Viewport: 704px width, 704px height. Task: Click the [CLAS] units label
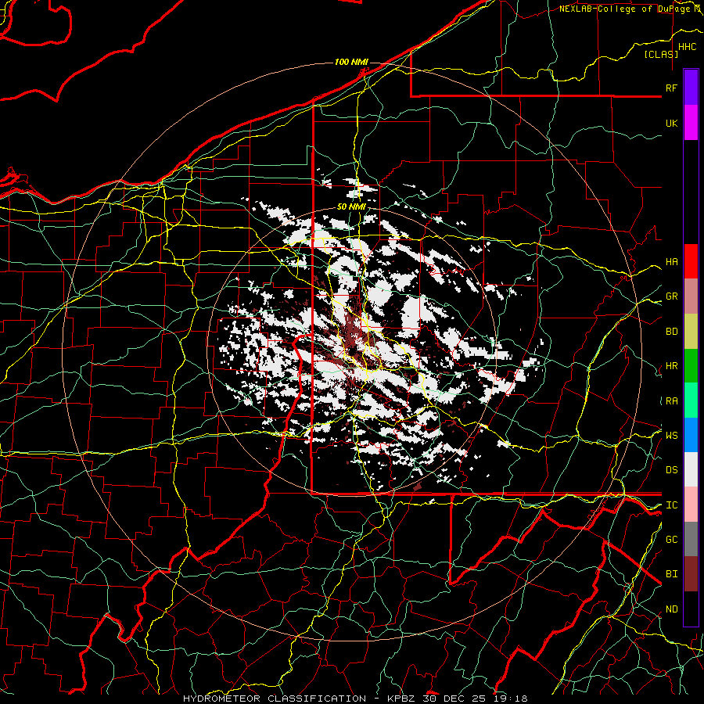661,54
